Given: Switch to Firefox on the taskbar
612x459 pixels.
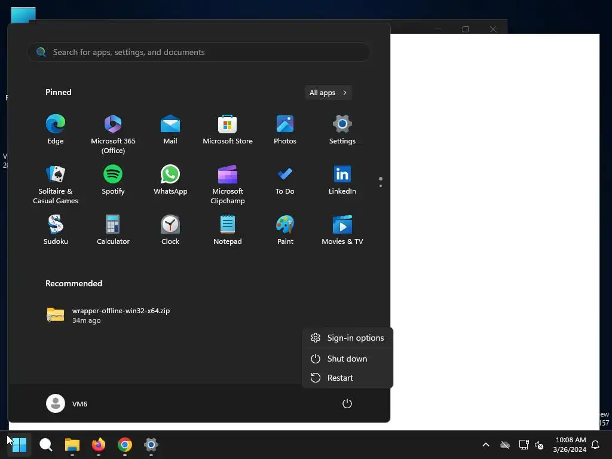Looking at the screenshot, I should point(99,445).
